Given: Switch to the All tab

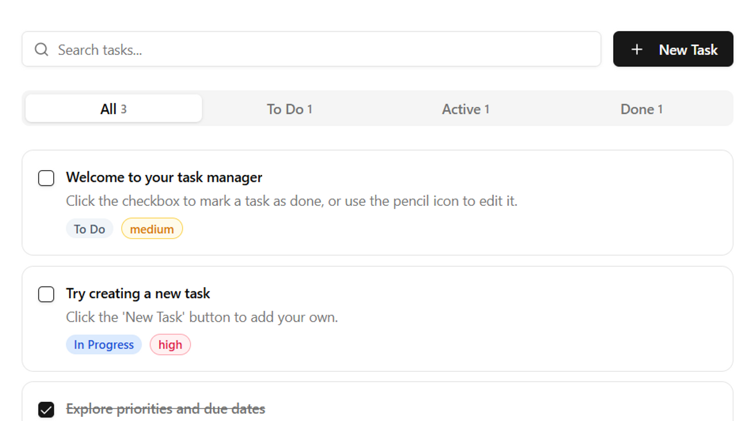Looking at the screenshot, I should [x=114, y=109].
